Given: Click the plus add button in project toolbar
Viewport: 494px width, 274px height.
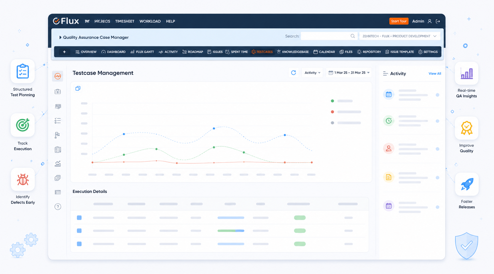Looking at the screenshot, I should coord(64,52).
